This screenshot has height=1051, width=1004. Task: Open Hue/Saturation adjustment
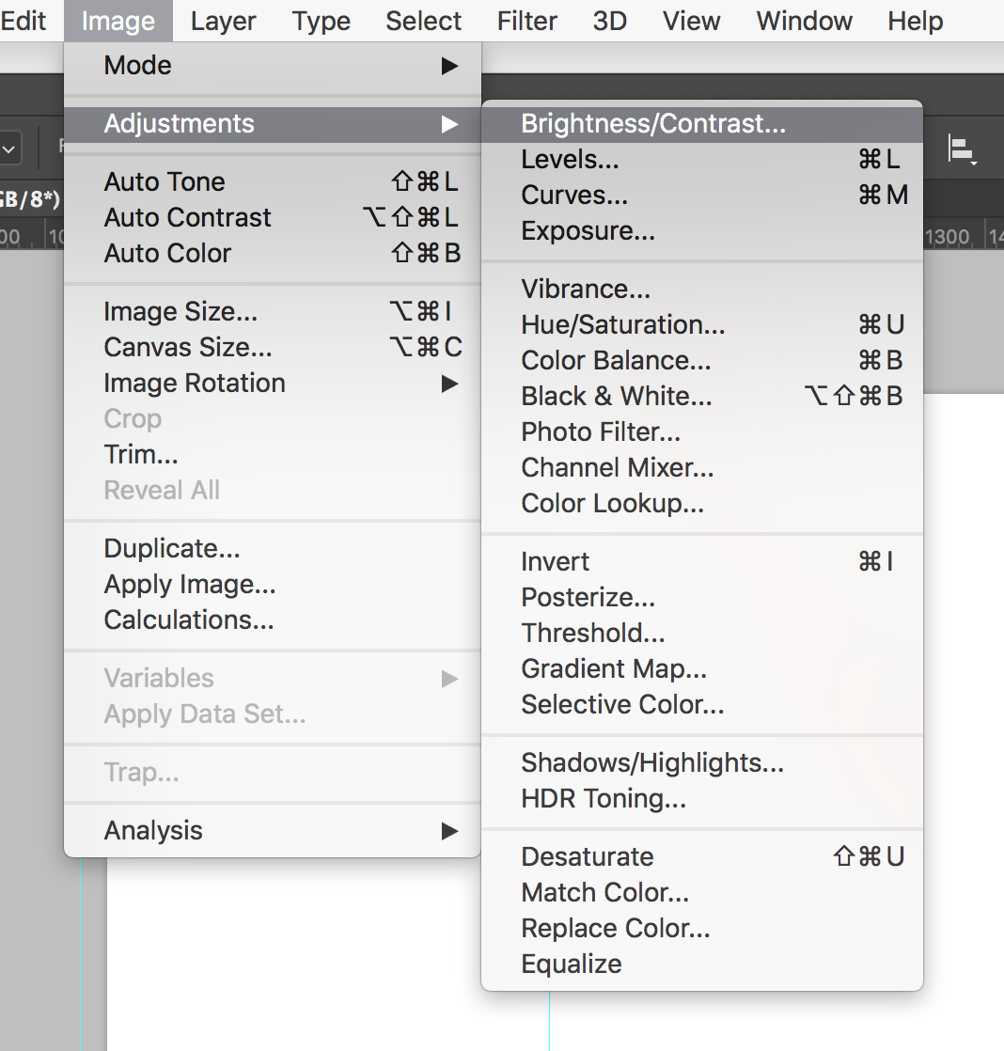623,325
